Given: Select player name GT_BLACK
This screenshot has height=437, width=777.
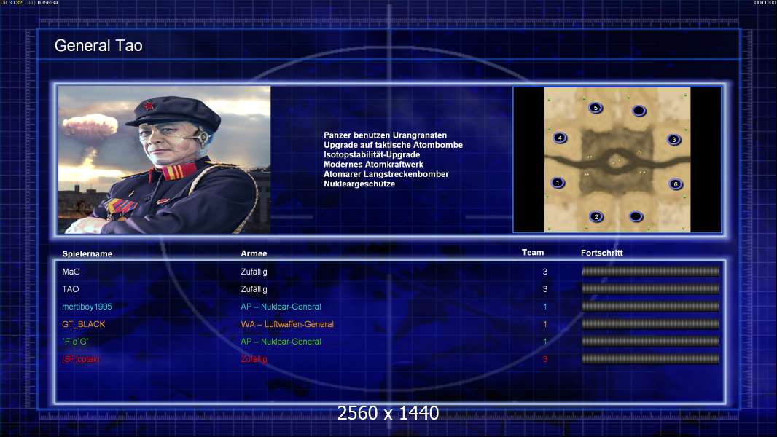Looking at the screenshot, I should coord(83,325).
